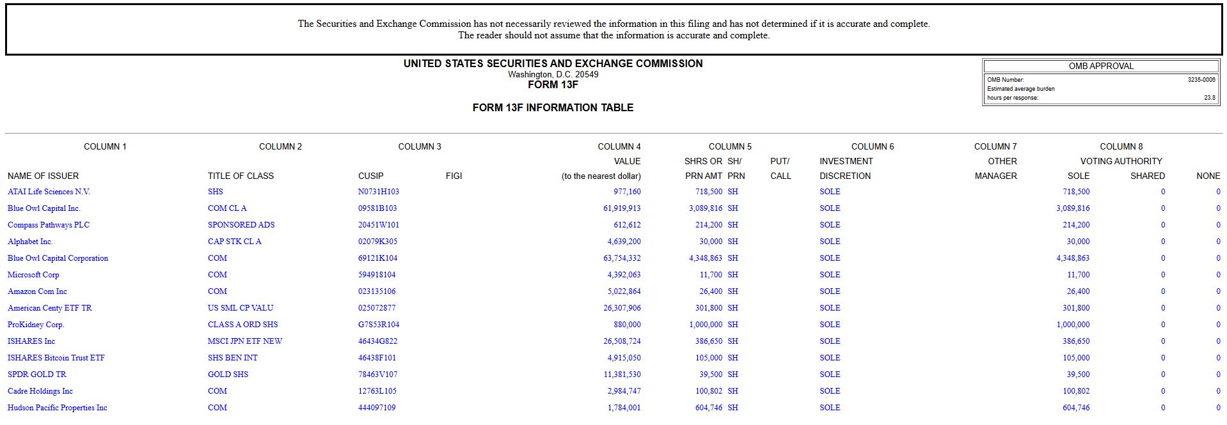Click title of class MSCI JPN ETF NEW
Viewport: 1227px width, 425px height.
[245, 341]
